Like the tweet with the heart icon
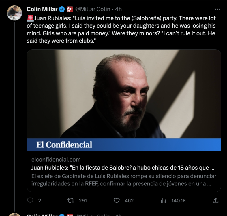Viewport: 227px width, 216px height. point(117,200)
